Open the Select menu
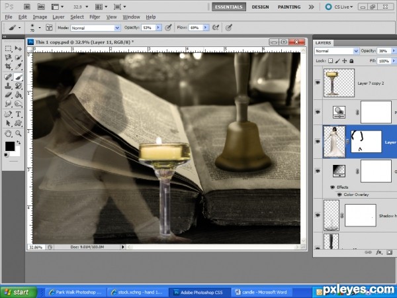Image resolution: width=397 pixels, height=298 pixels. [77, 17]
